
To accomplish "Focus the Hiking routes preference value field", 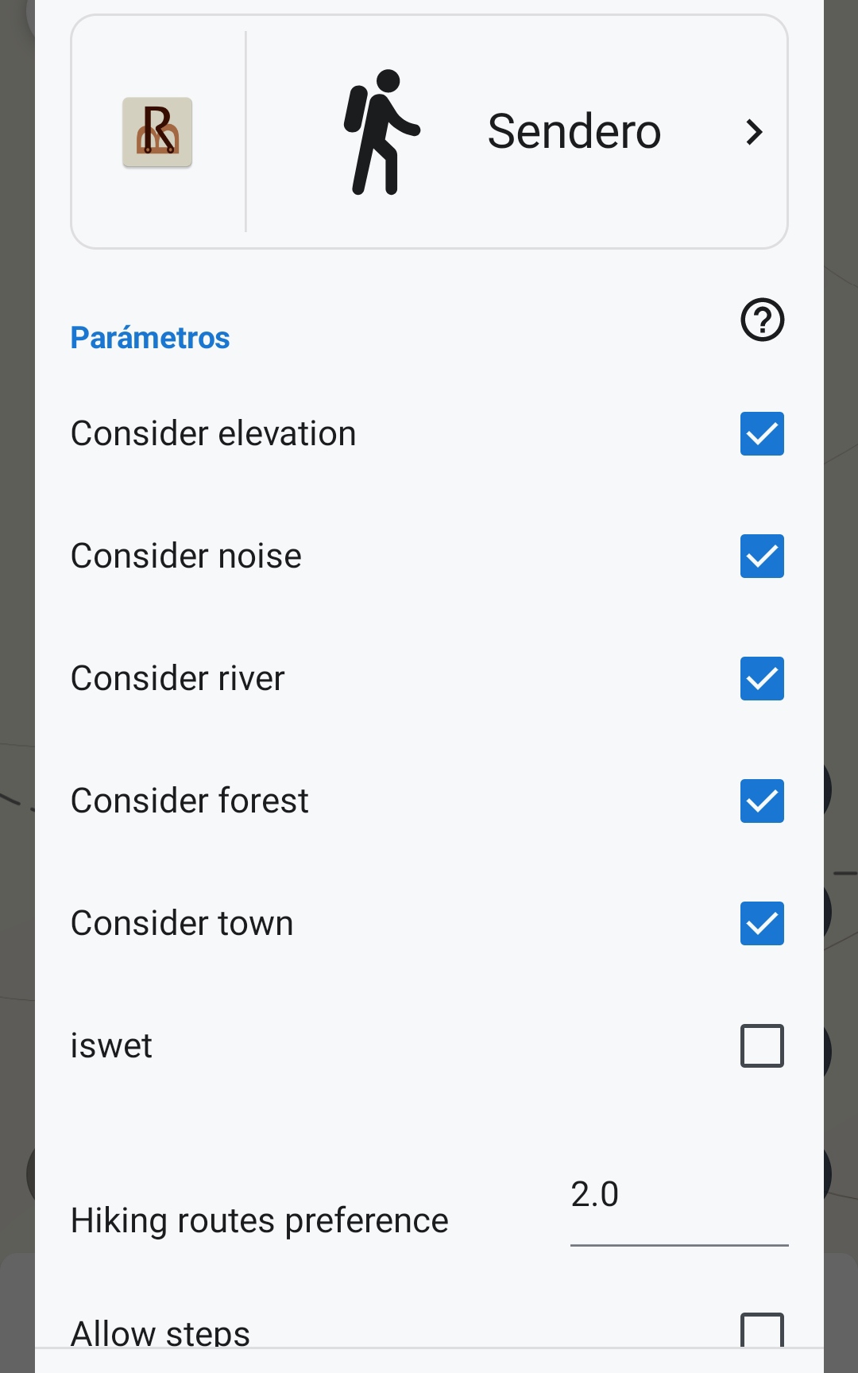I will [678, 1196].
